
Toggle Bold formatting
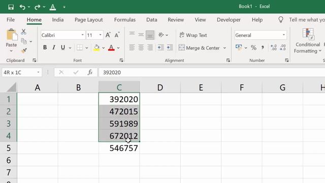pos(45,47)
